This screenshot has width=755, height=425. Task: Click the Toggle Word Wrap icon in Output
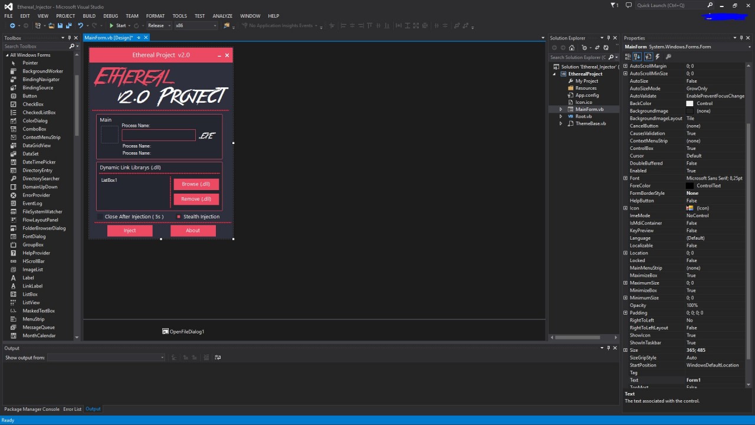pyautogui.click(x=218, y=357)
